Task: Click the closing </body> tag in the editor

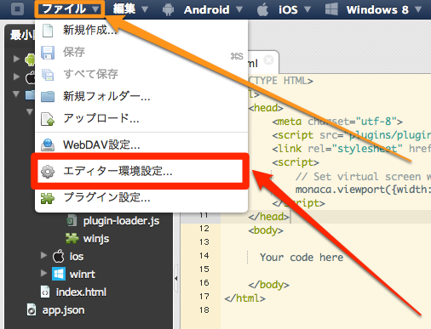Action: 269,285
